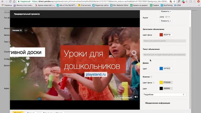Click the yellow button background color swatch
201x113 pixels.
coord(161,82)
